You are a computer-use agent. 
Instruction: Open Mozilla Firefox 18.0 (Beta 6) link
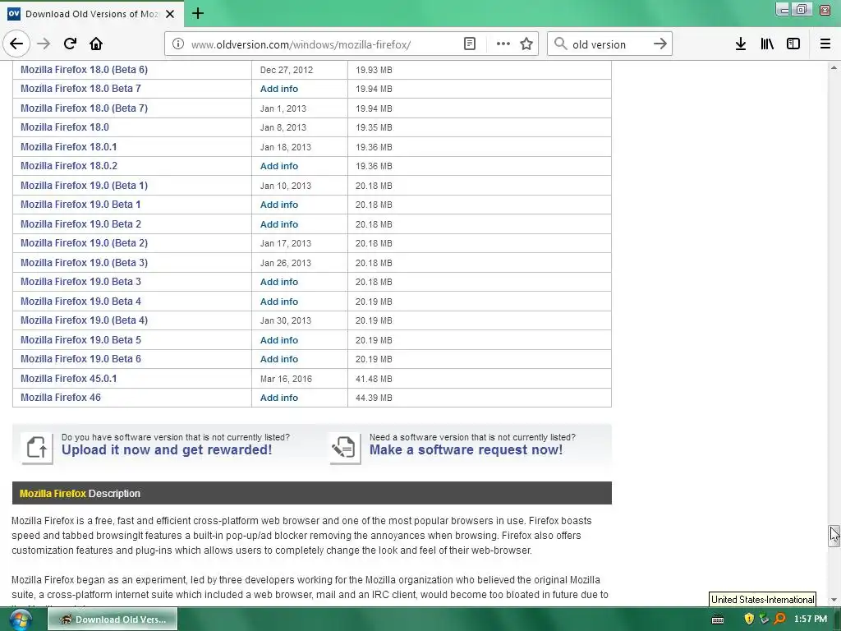[85, 69]
